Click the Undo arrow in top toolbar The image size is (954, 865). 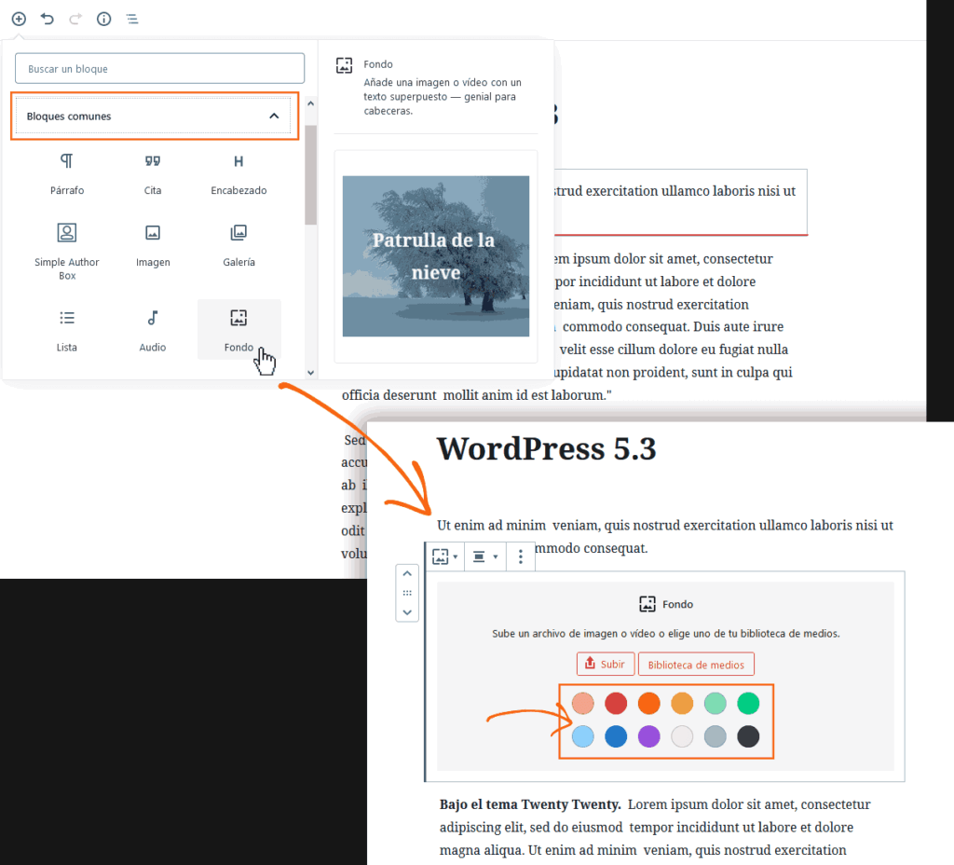click(48, 19)
